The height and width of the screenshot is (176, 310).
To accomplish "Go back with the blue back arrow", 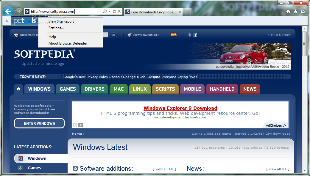I will [x=8, y=11].
